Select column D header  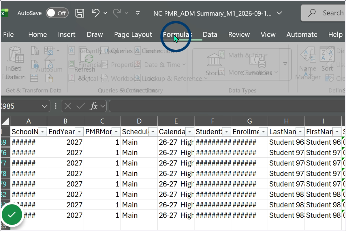click(x=139, y=121)
